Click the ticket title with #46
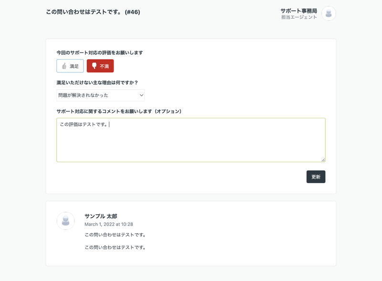 click(x=93, y=12)
